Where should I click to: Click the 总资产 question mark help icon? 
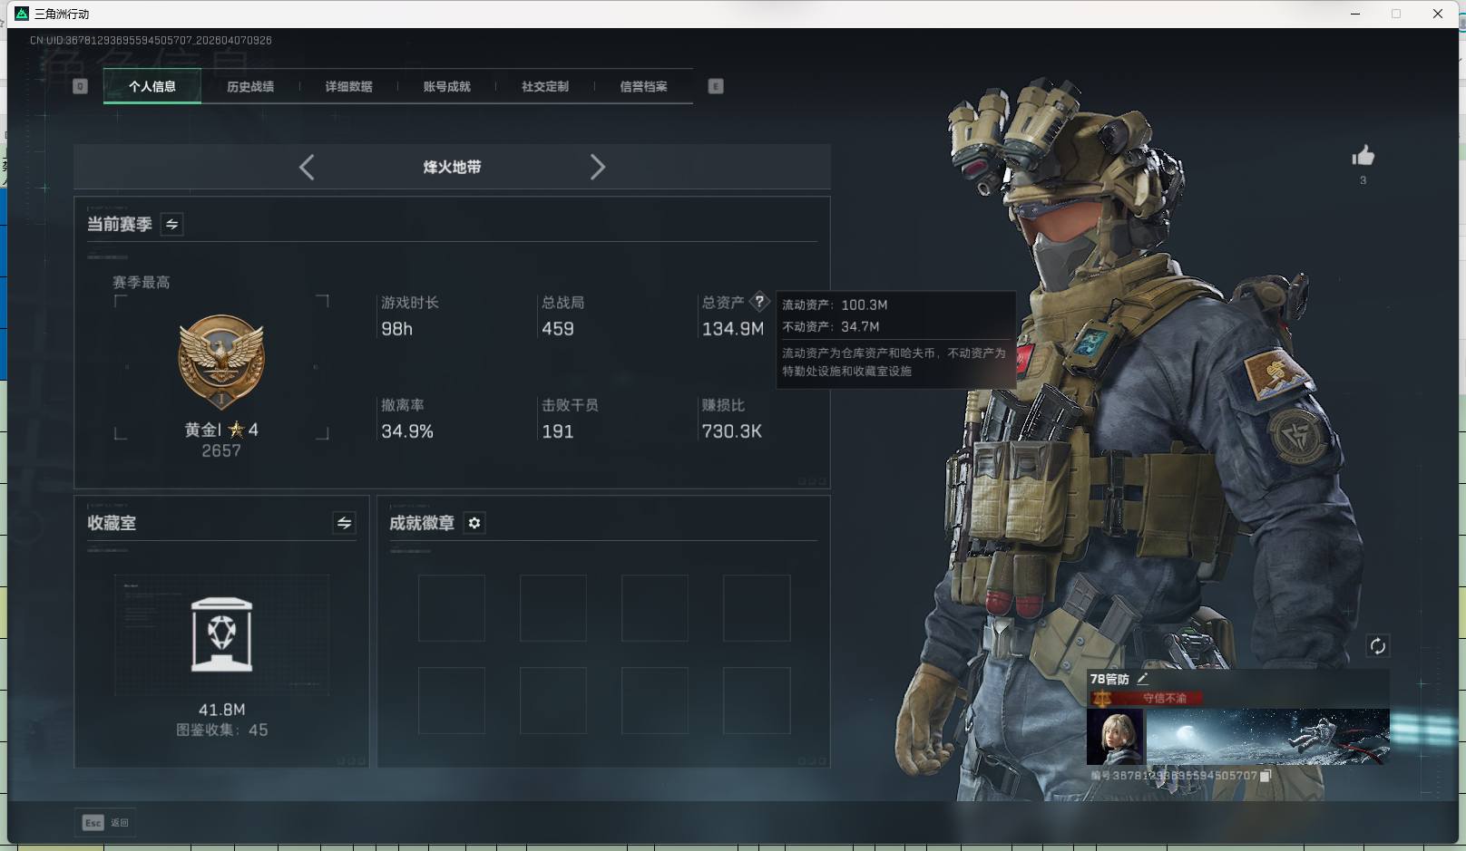click(759, 302)
